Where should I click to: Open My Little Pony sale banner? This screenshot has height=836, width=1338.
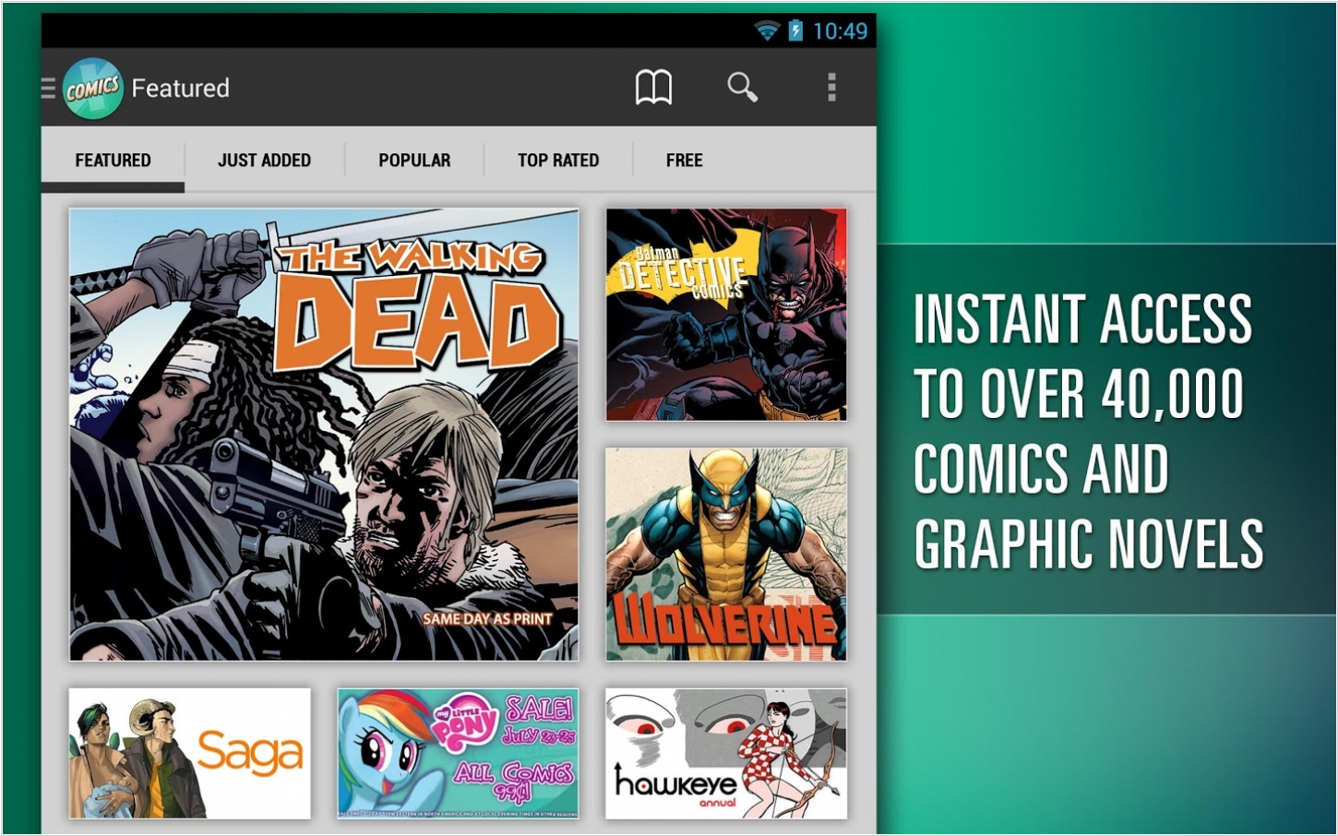pos(458,753)
